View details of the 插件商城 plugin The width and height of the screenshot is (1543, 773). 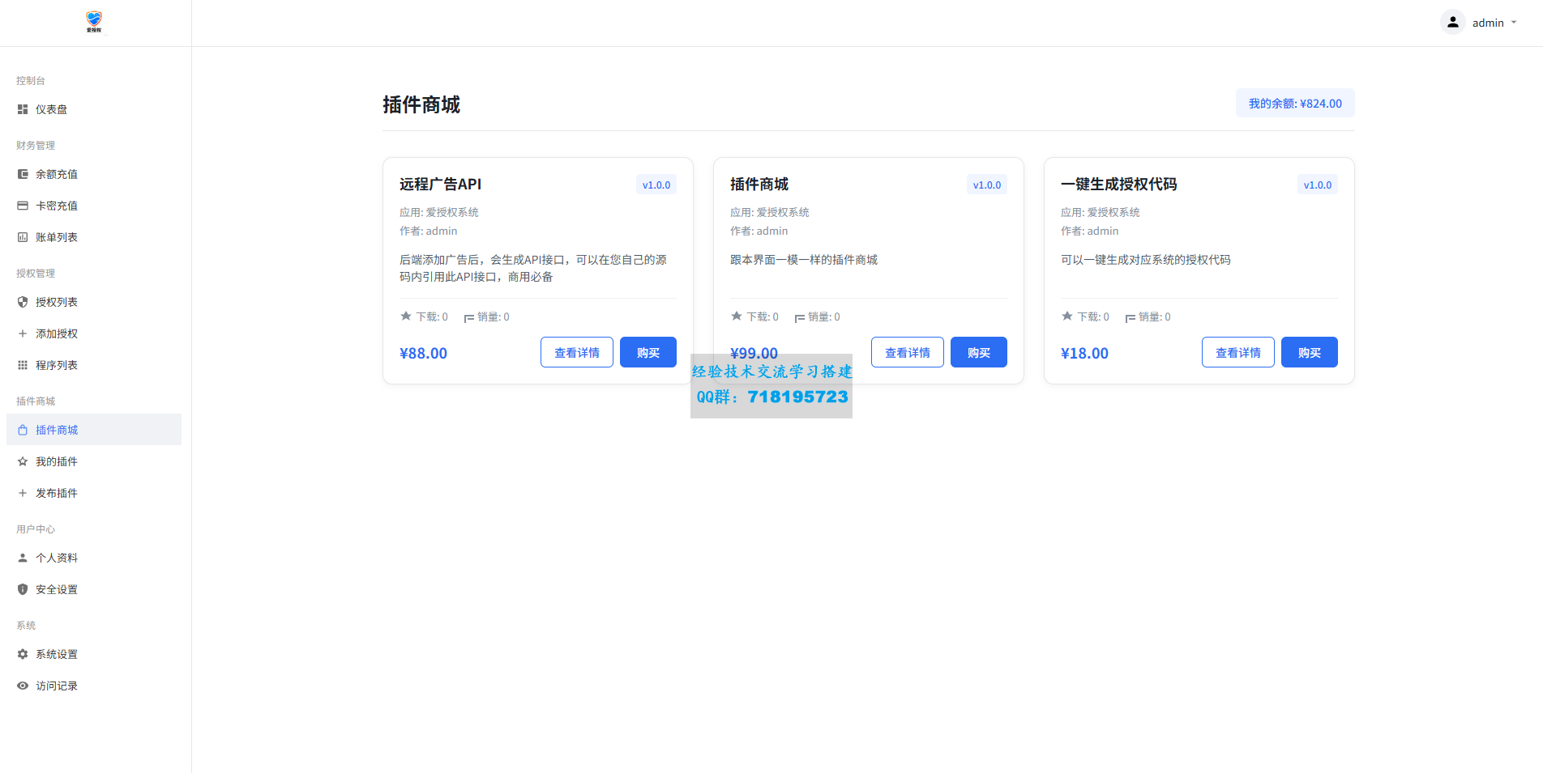(x=907, y=352)
